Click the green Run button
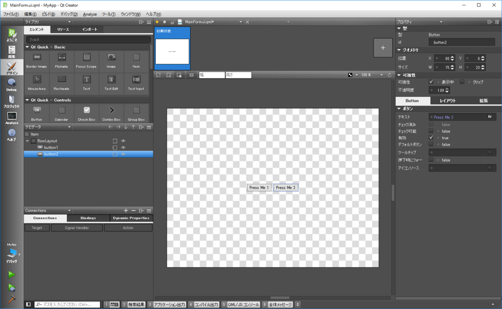The image size is (502, 309). click(x=12, y=275)
